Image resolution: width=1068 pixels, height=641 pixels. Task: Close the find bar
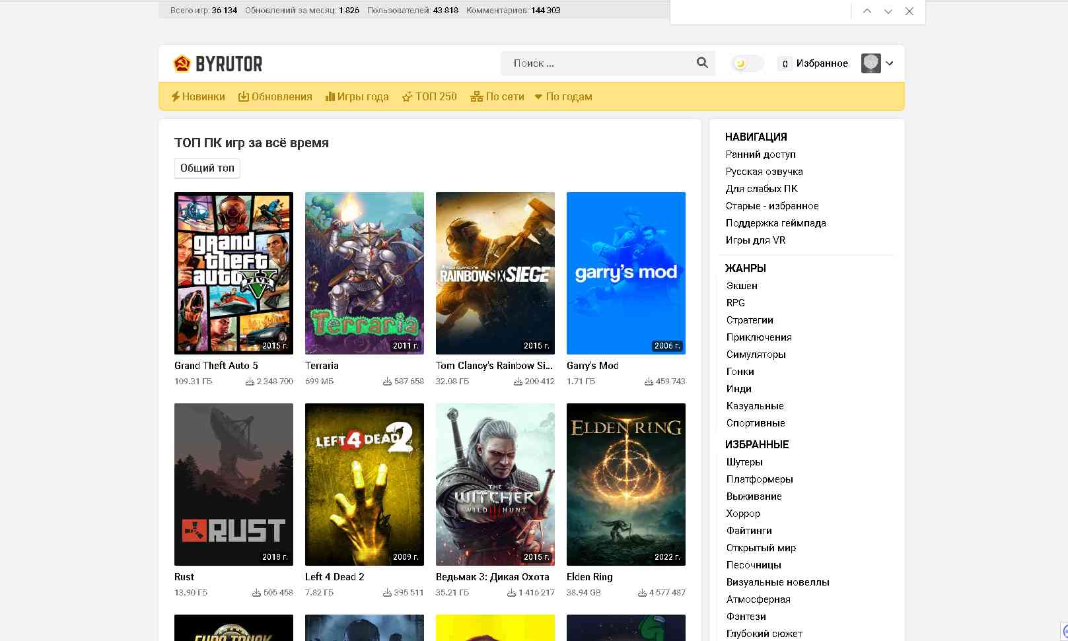tap(909, 11)
